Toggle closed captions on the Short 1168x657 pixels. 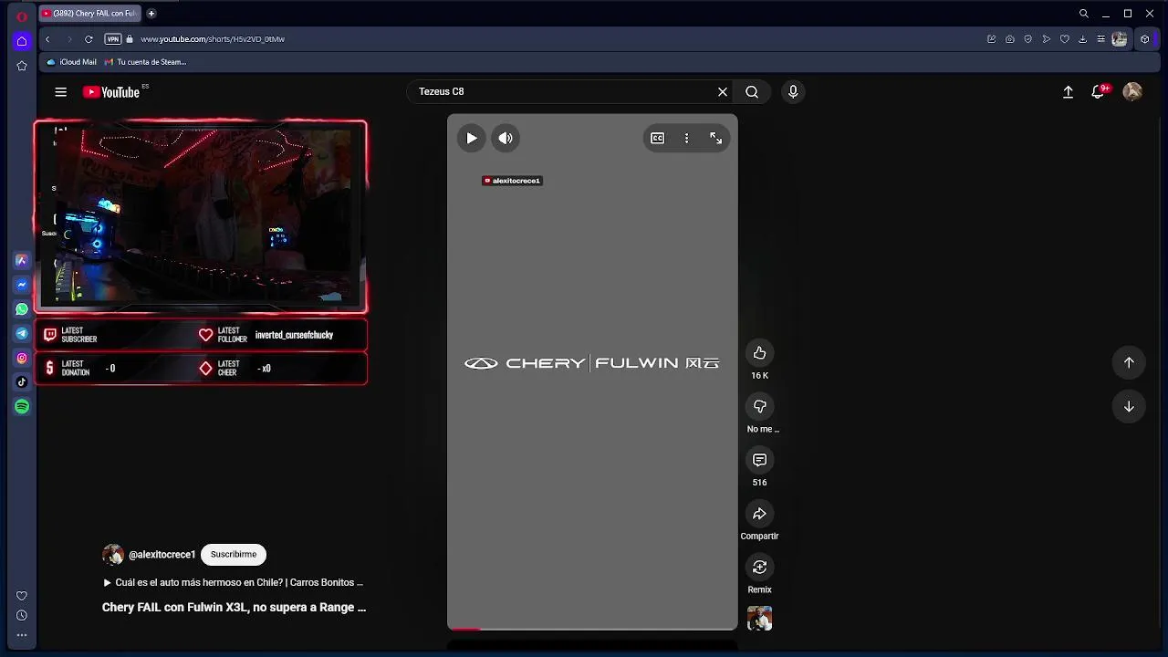[x=658, y=139]
